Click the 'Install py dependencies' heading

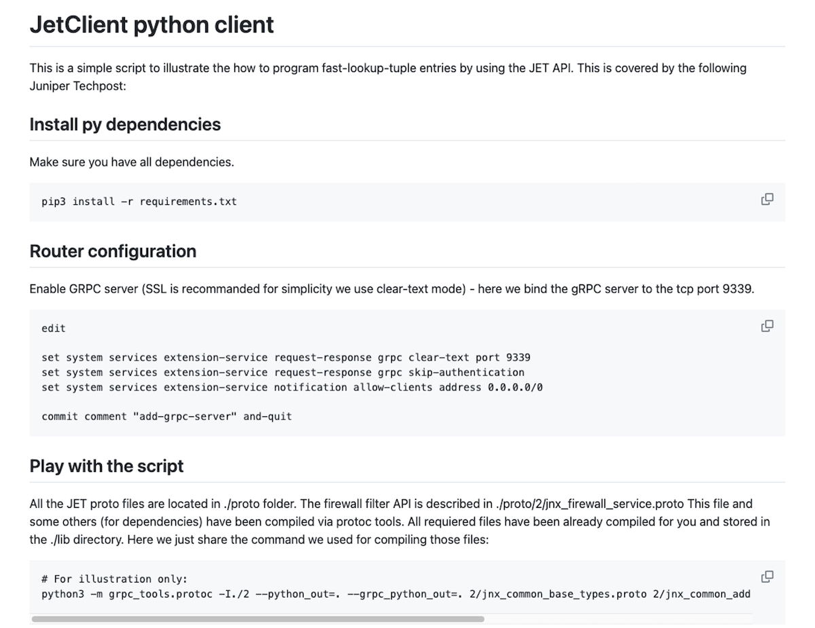(125, 124)
